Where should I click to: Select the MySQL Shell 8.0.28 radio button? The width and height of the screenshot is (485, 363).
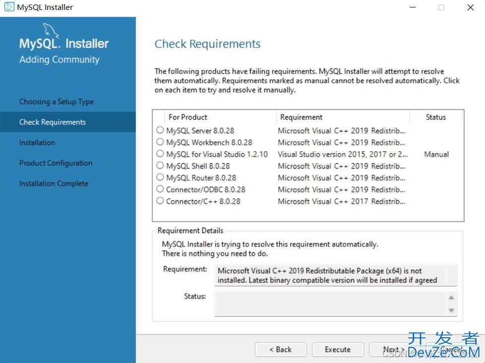click(160, 166)
